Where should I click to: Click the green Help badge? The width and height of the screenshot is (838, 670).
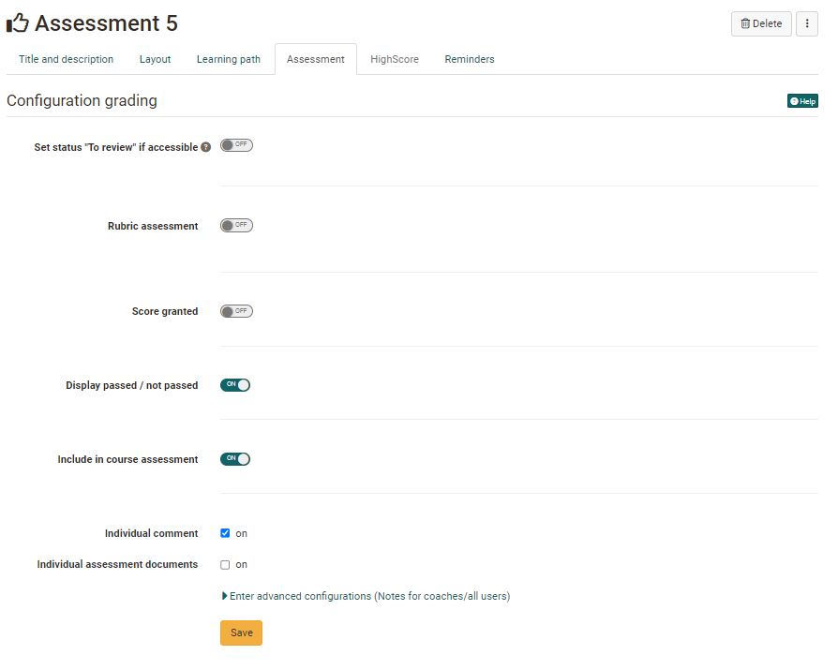click(802, 101)
